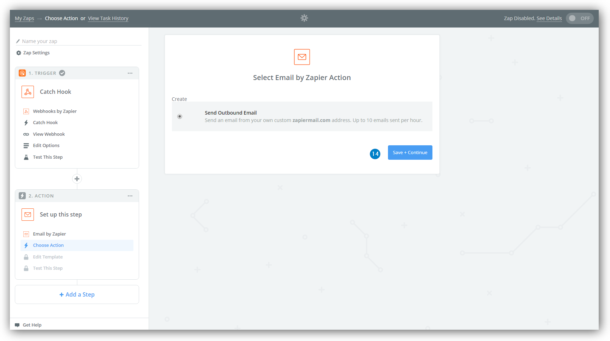Select Edit Options item
The height and width of the screenshot is (341, 610).
pyautogui.click(x=46, y=146)
